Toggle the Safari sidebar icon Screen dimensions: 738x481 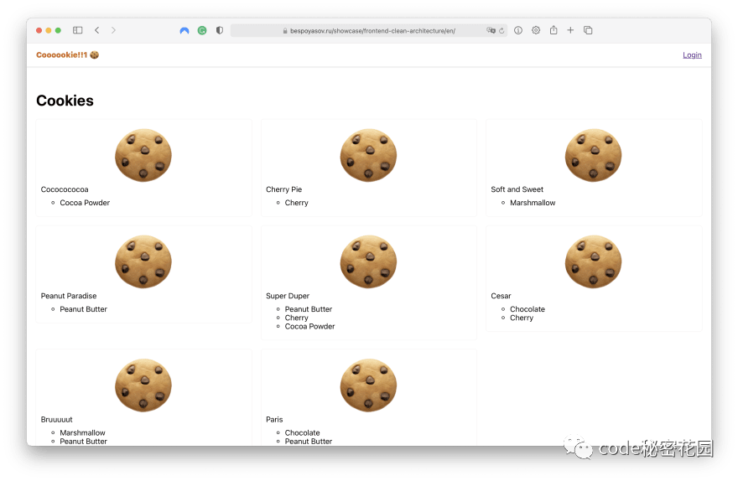(x=78, y=30)
